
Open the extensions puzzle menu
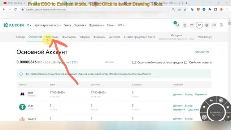210,9
